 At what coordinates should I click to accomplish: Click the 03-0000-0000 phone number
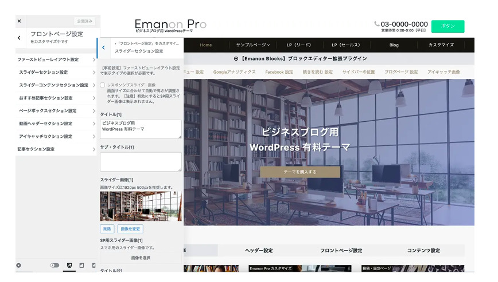(x=404, y=24)
